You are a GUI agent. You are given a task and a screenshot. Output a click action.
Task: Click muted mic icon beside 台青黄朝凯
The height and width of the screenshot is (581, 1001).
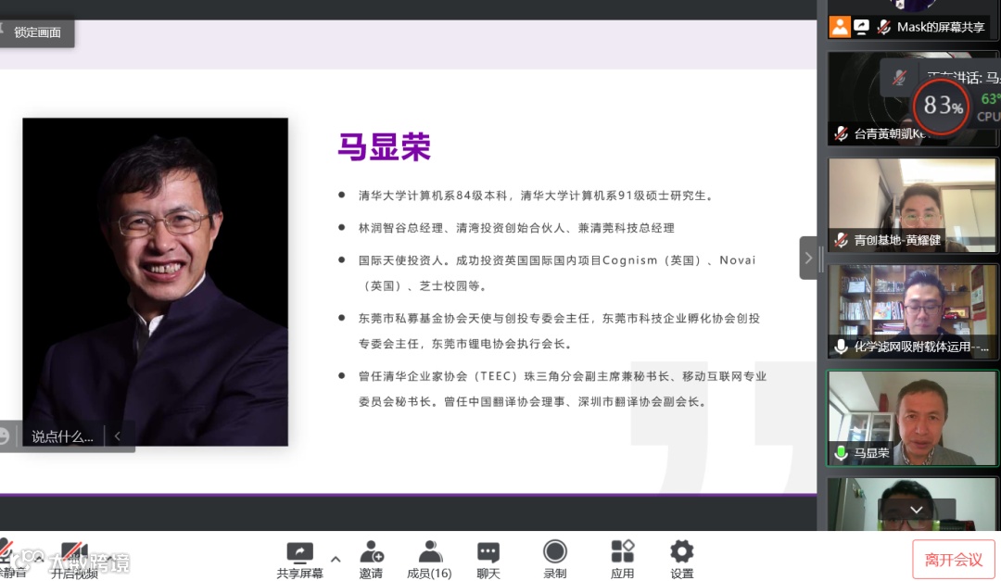tap(842, 133)
